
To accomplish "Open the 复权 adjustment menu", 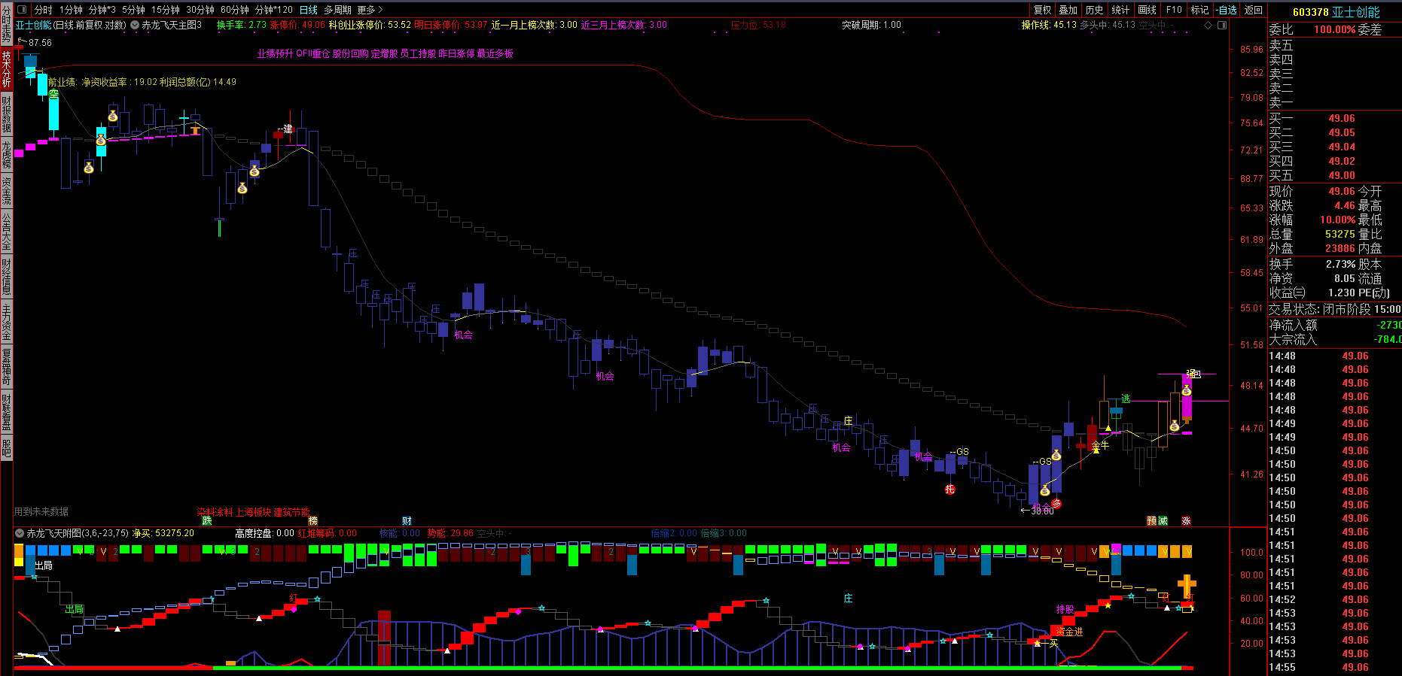I will 1042,10.
